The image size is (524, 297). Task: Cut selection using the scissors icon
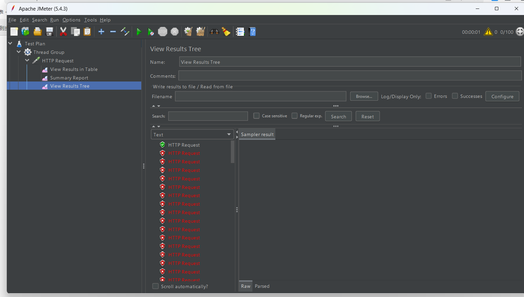tap(63, 32)
